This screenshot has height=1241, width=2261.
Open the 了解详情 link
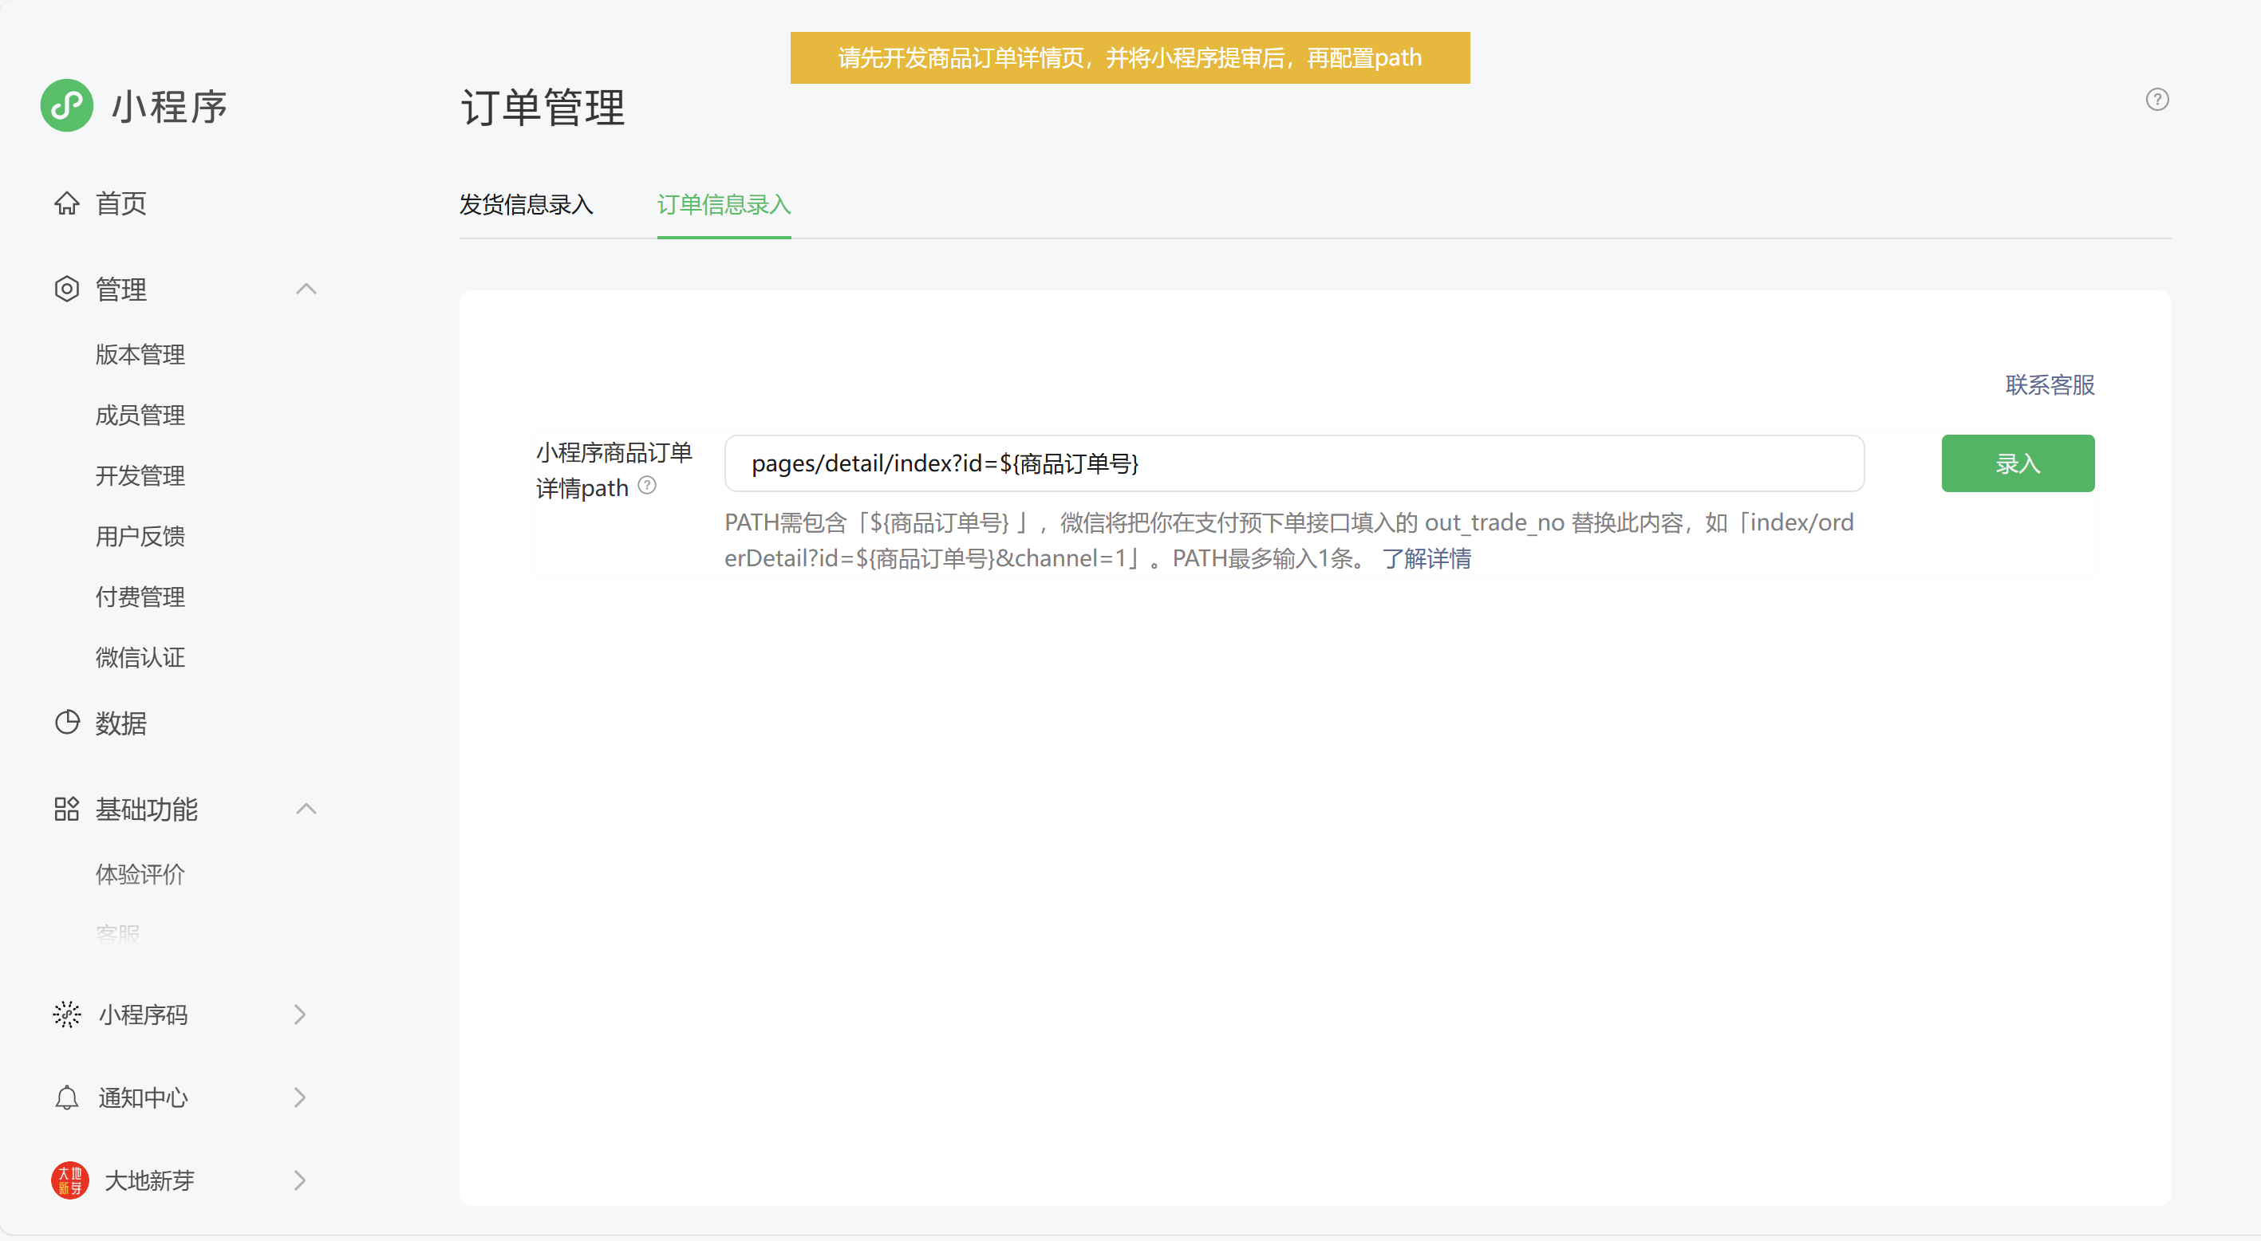(1426, 558)
